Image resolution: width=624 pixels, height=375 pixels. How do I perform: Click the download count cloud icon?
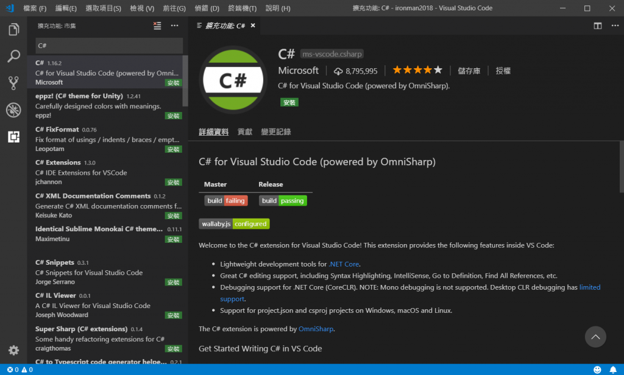click(x=338, y=71)
